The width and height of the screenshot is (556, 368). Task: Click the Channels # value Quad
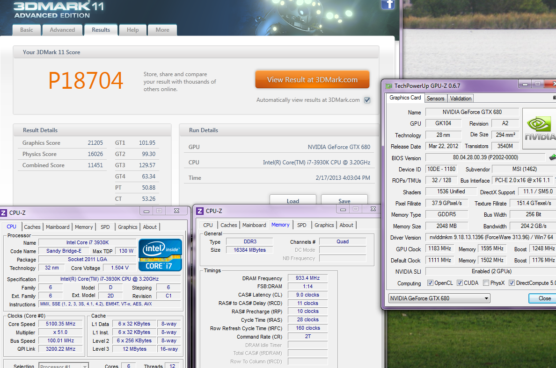pyautogui.click(x=343, y=242)
